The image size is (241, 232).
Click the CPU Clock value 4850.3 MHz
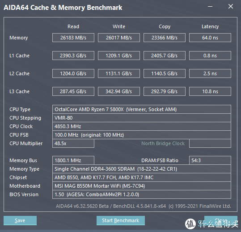coord(142,126)
